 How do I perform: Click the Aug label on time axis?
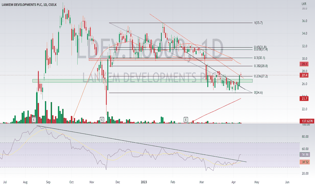pyautogui.click(x=25, y=182)
